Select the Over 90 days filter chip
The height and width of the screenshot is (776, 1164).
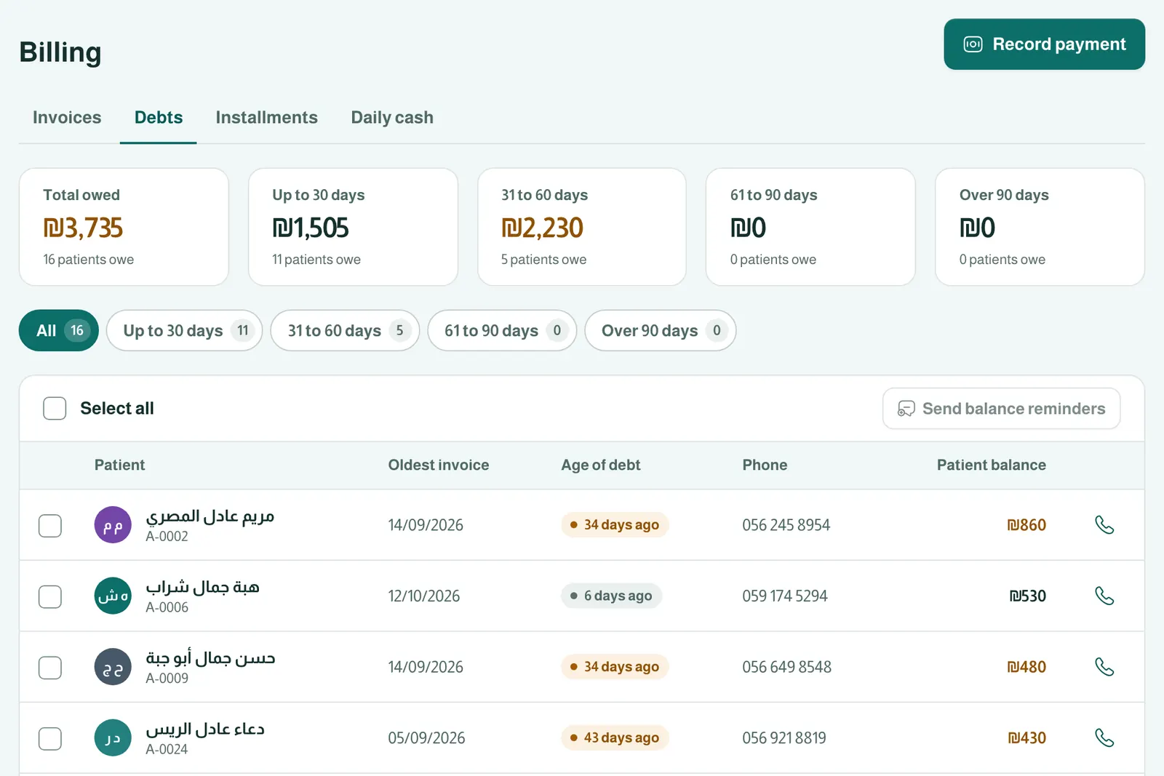[661, 330]
